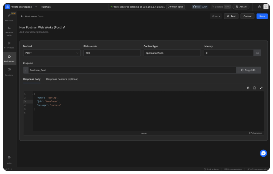Open the More dropdown menu
Viewport: 273px width, 174px height.
tap(216, 16)
